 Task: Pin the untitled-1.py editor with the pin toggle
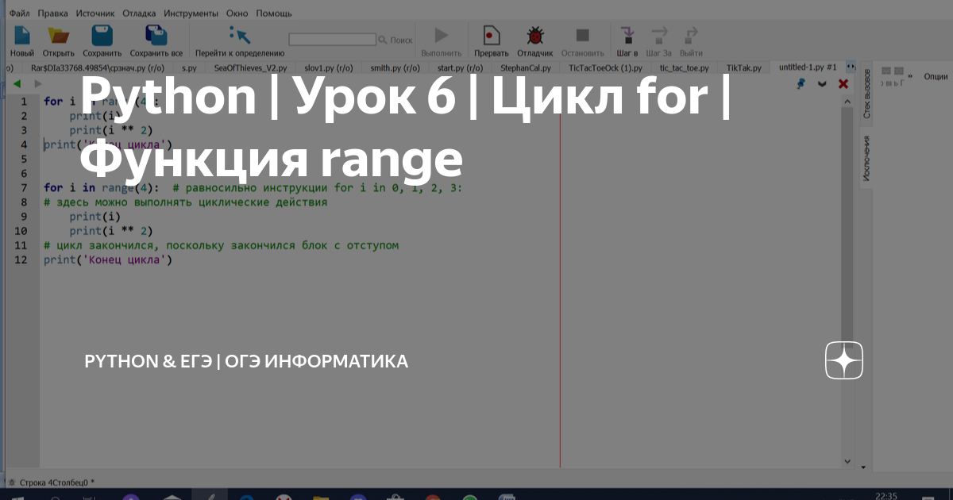801,83
